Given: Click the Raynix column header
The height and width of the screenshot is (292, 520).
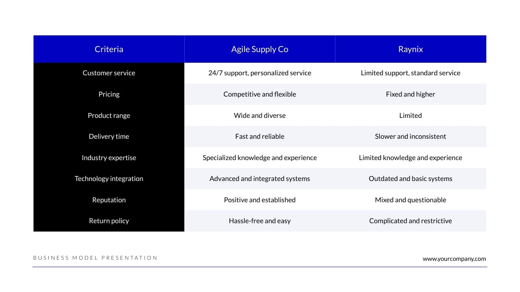Looking at the screenshot, I should pyautogui.click(x=410, y=49).
